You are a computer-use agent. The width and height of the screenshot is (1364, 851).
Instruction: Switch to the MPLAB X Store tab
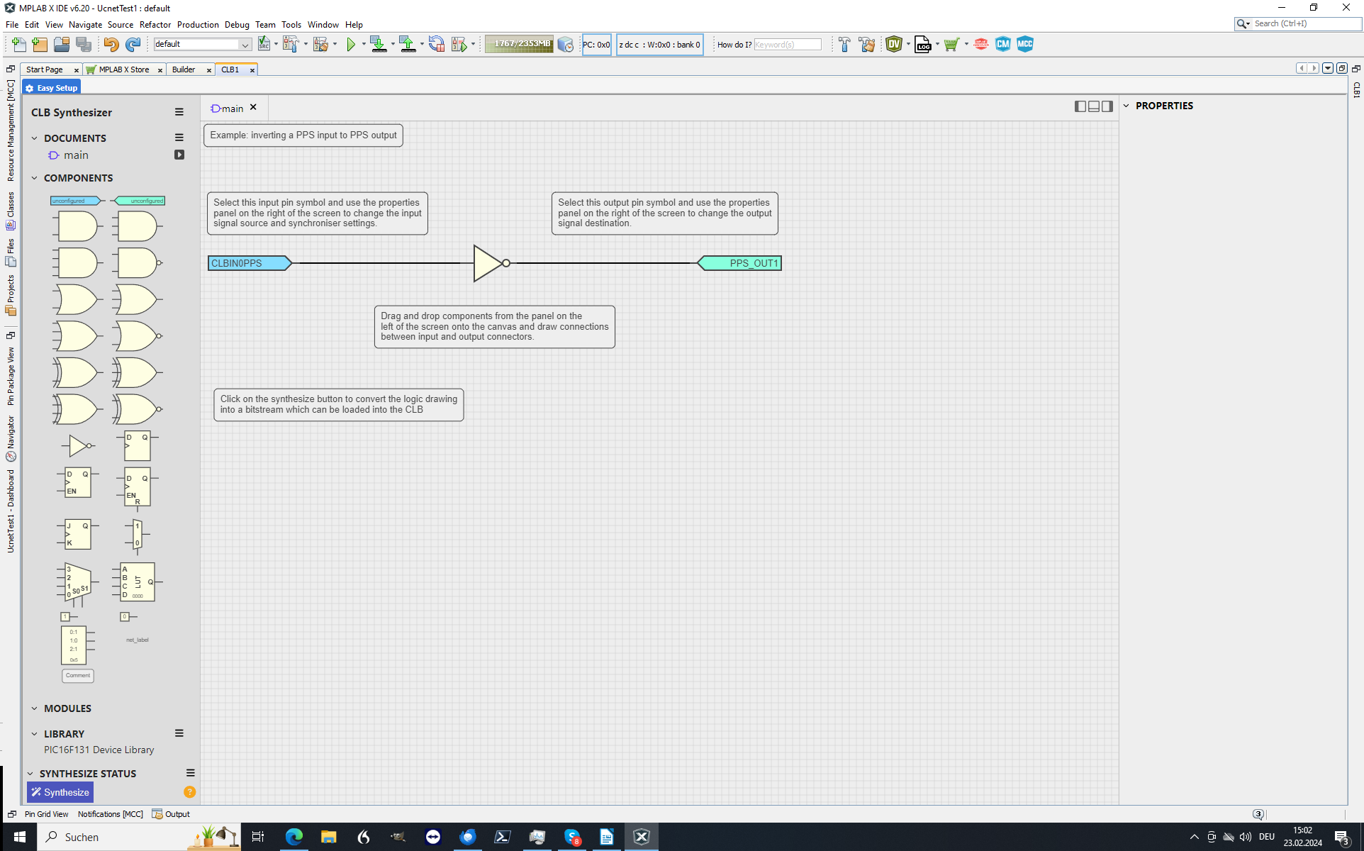point(124,69)
